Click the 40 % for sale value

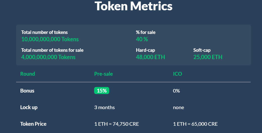point(142,39)
